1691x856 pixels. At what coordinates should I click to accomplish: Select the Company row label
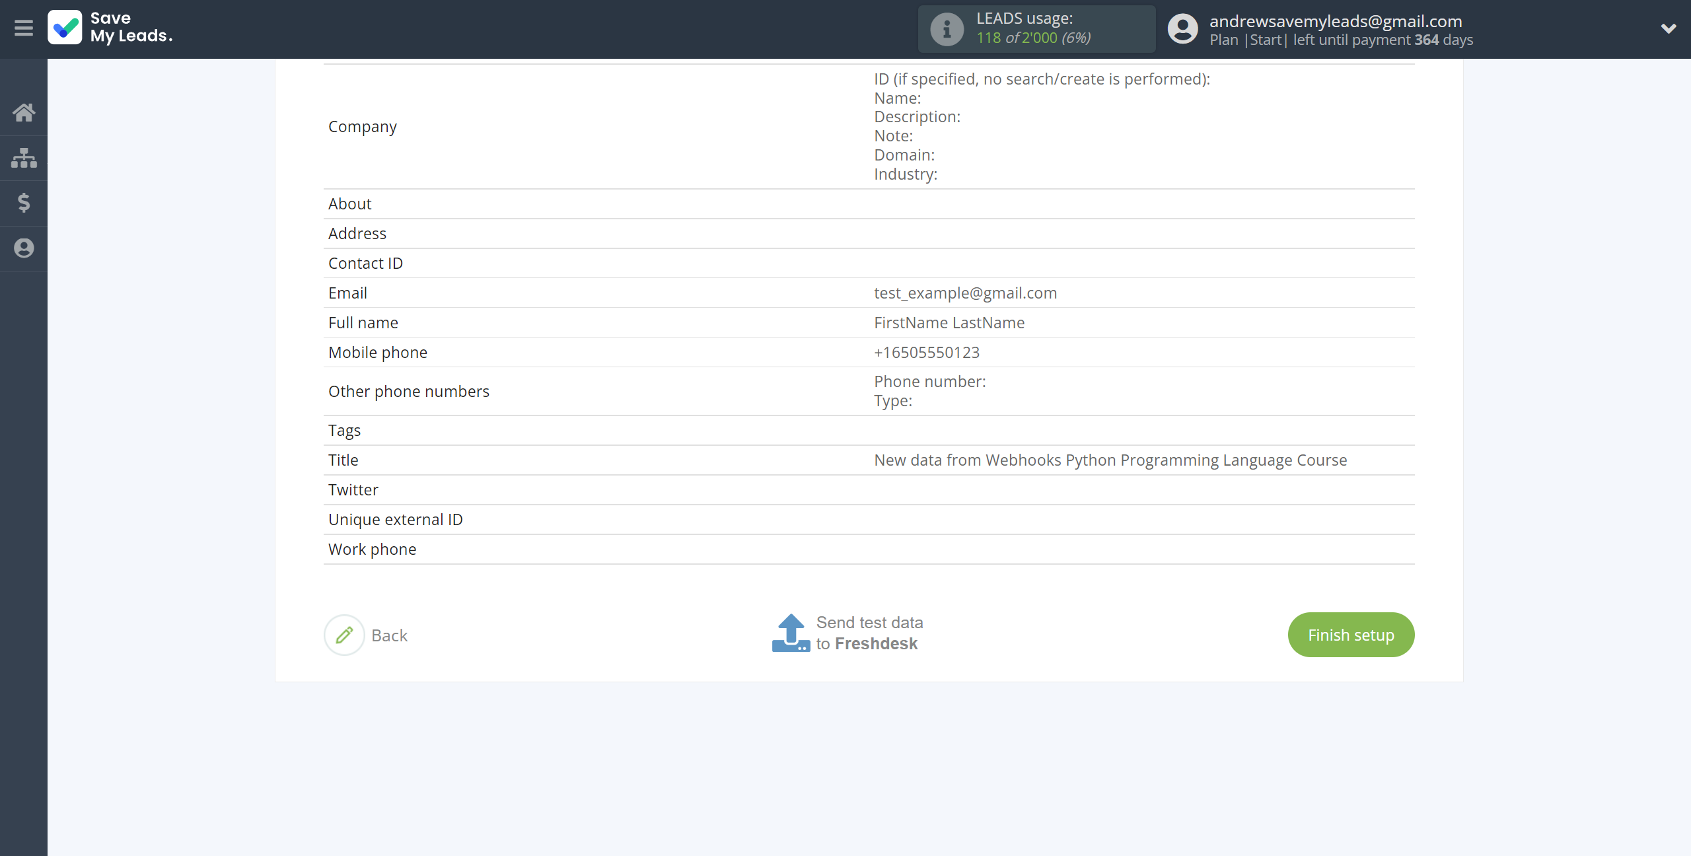pos(363,127)
